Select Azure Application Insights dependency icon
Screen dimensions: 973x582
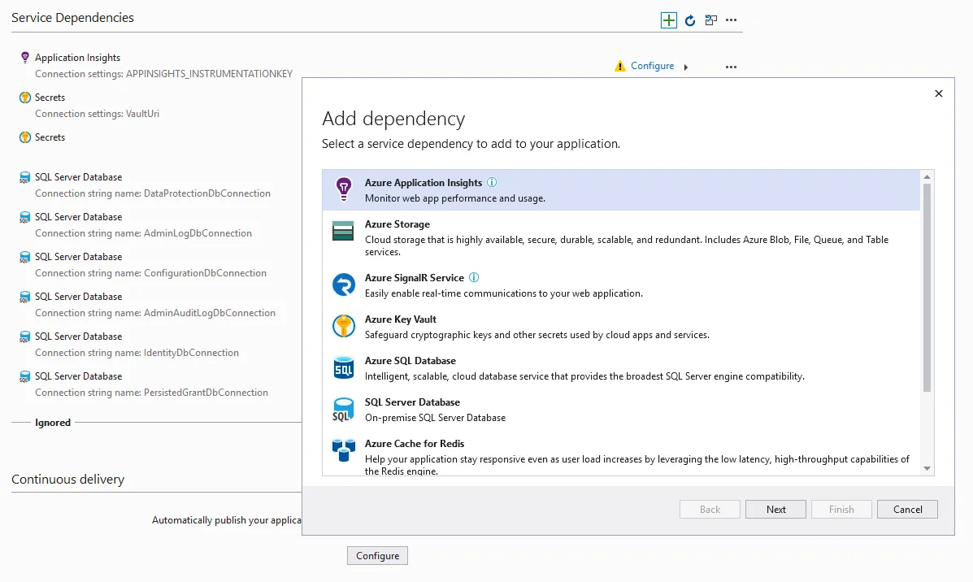(x=343, y=189)
